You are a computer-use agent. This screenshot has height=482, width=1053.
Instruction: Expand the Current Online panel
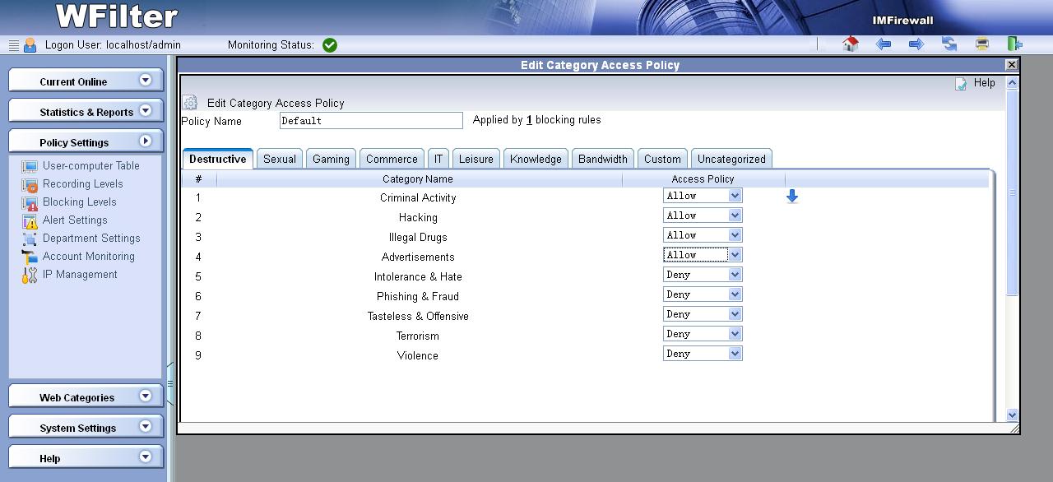click(x=146, y=81)
